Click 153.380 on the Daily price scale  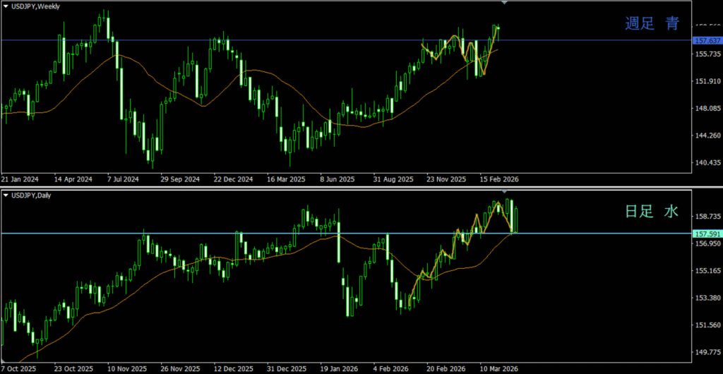point(707,298)
